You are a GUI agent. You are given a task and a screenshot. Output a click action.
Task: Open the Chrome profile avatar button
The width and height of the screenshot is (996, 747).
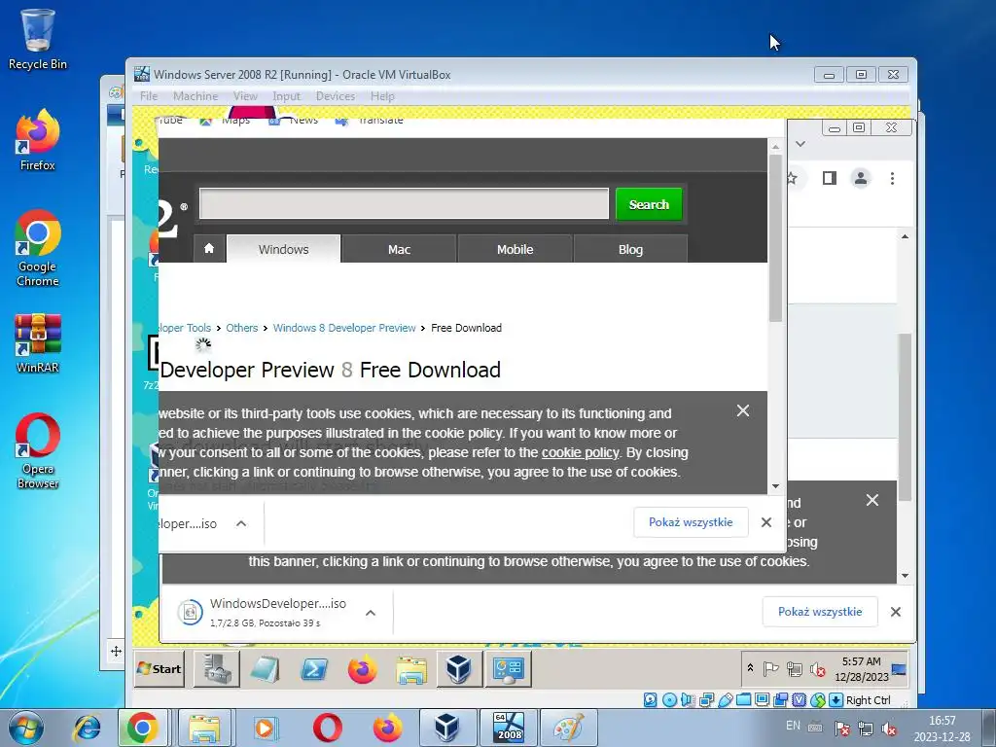[x=861, y=178]
